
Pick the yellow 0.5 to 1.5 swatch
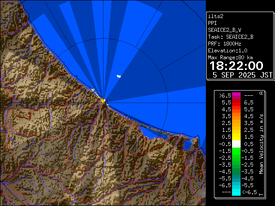(236, 137)
